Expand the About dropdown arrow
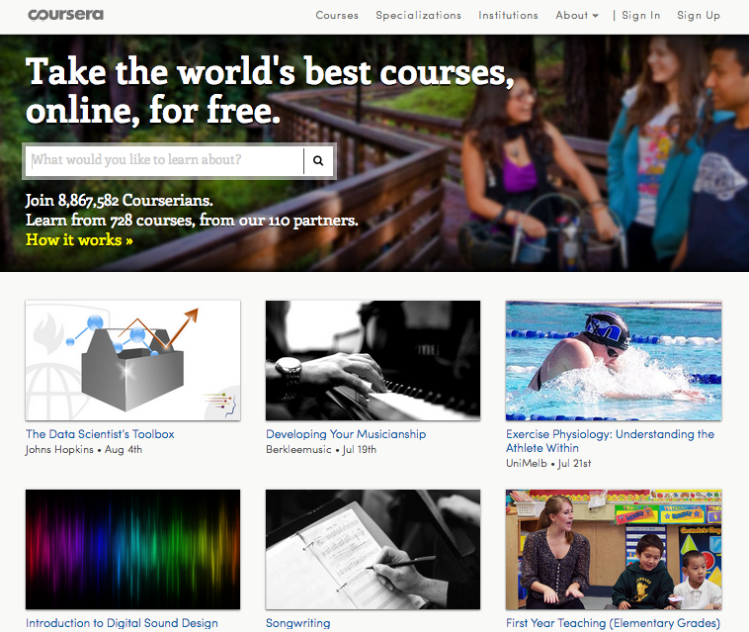 click(595, 16)
